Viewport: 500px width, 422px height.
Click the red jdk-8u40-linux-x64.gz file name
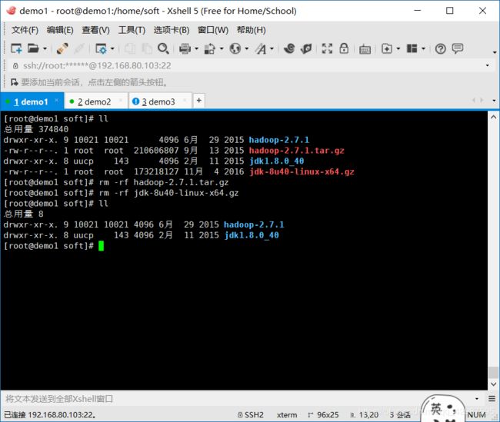click(x=302, y=171)
